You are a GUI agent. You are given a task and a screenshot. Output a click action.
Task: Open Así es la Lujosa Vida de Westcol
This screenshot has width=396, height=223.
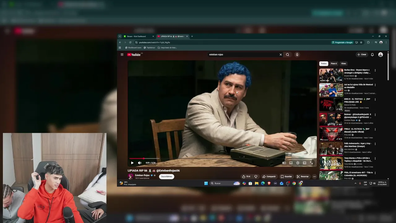pyautogui.click(x=359, y=86)
